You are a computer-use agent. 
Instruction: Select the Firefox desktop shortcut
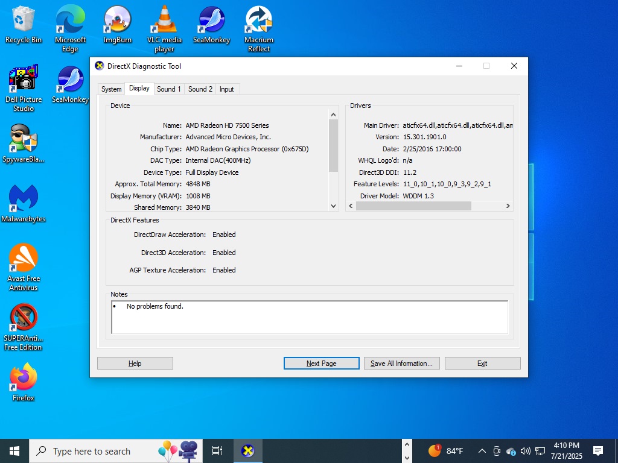tap(24, 382)
